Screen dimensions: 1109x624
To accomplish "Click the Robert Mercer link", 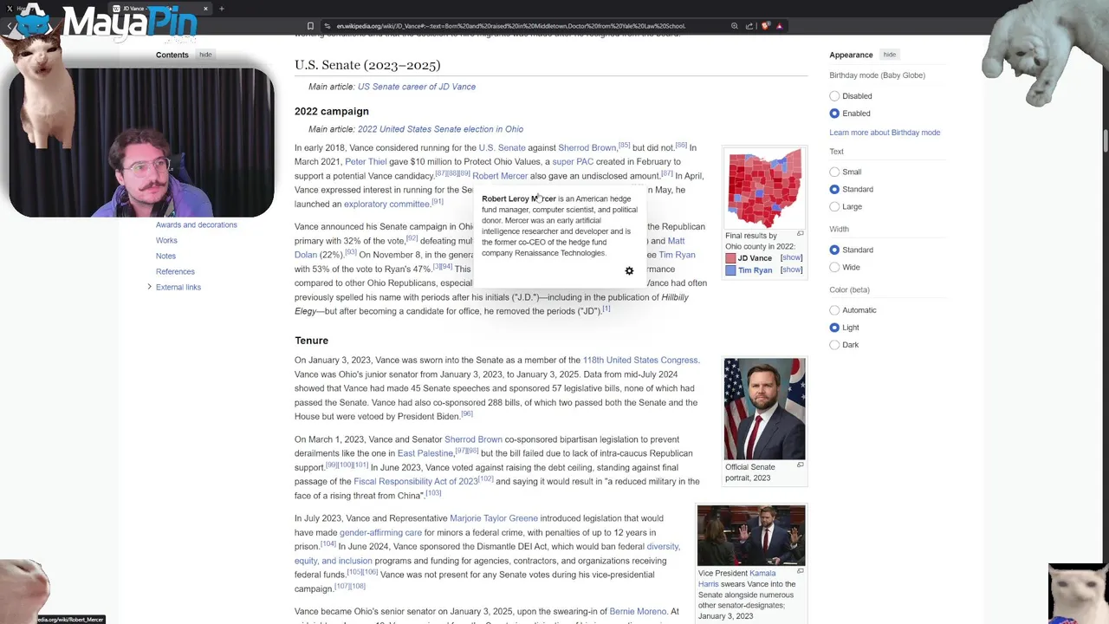I will coord(500,176).
